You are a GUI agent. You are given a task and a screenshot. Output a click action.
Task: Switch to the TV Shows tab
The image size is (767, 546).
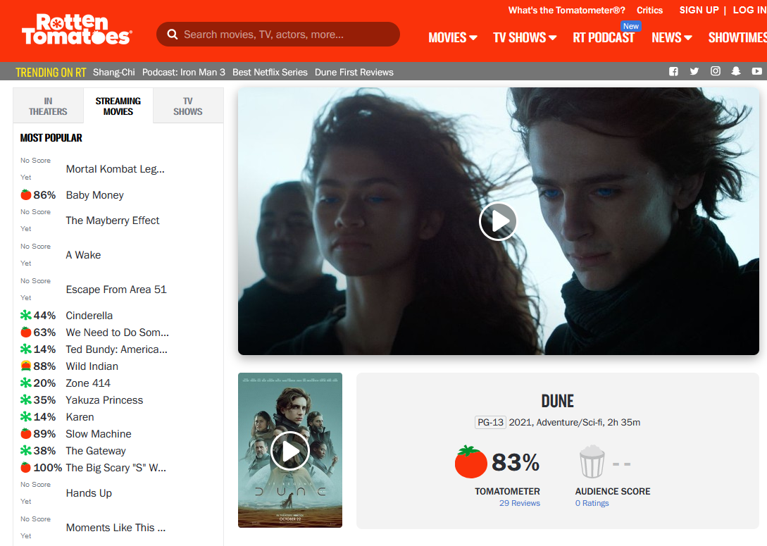(188, 106)
